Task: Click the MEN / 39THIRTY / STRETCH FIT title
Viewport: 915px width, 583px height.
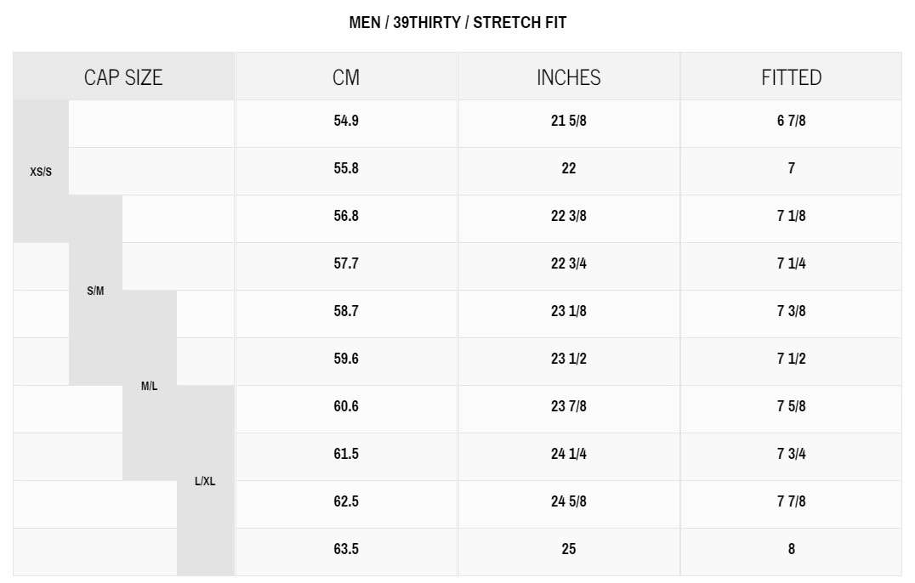Action: [x=457, y=22]
